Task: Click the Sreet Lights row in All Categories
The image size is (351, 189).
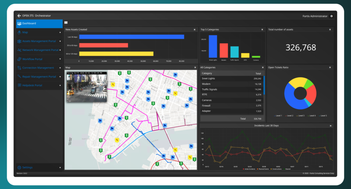Action: click(x=232, y=79)
